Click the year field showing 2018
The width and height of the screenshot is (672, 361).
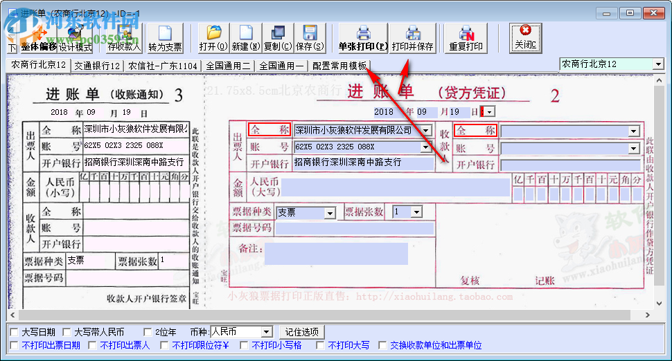(387, 112)
